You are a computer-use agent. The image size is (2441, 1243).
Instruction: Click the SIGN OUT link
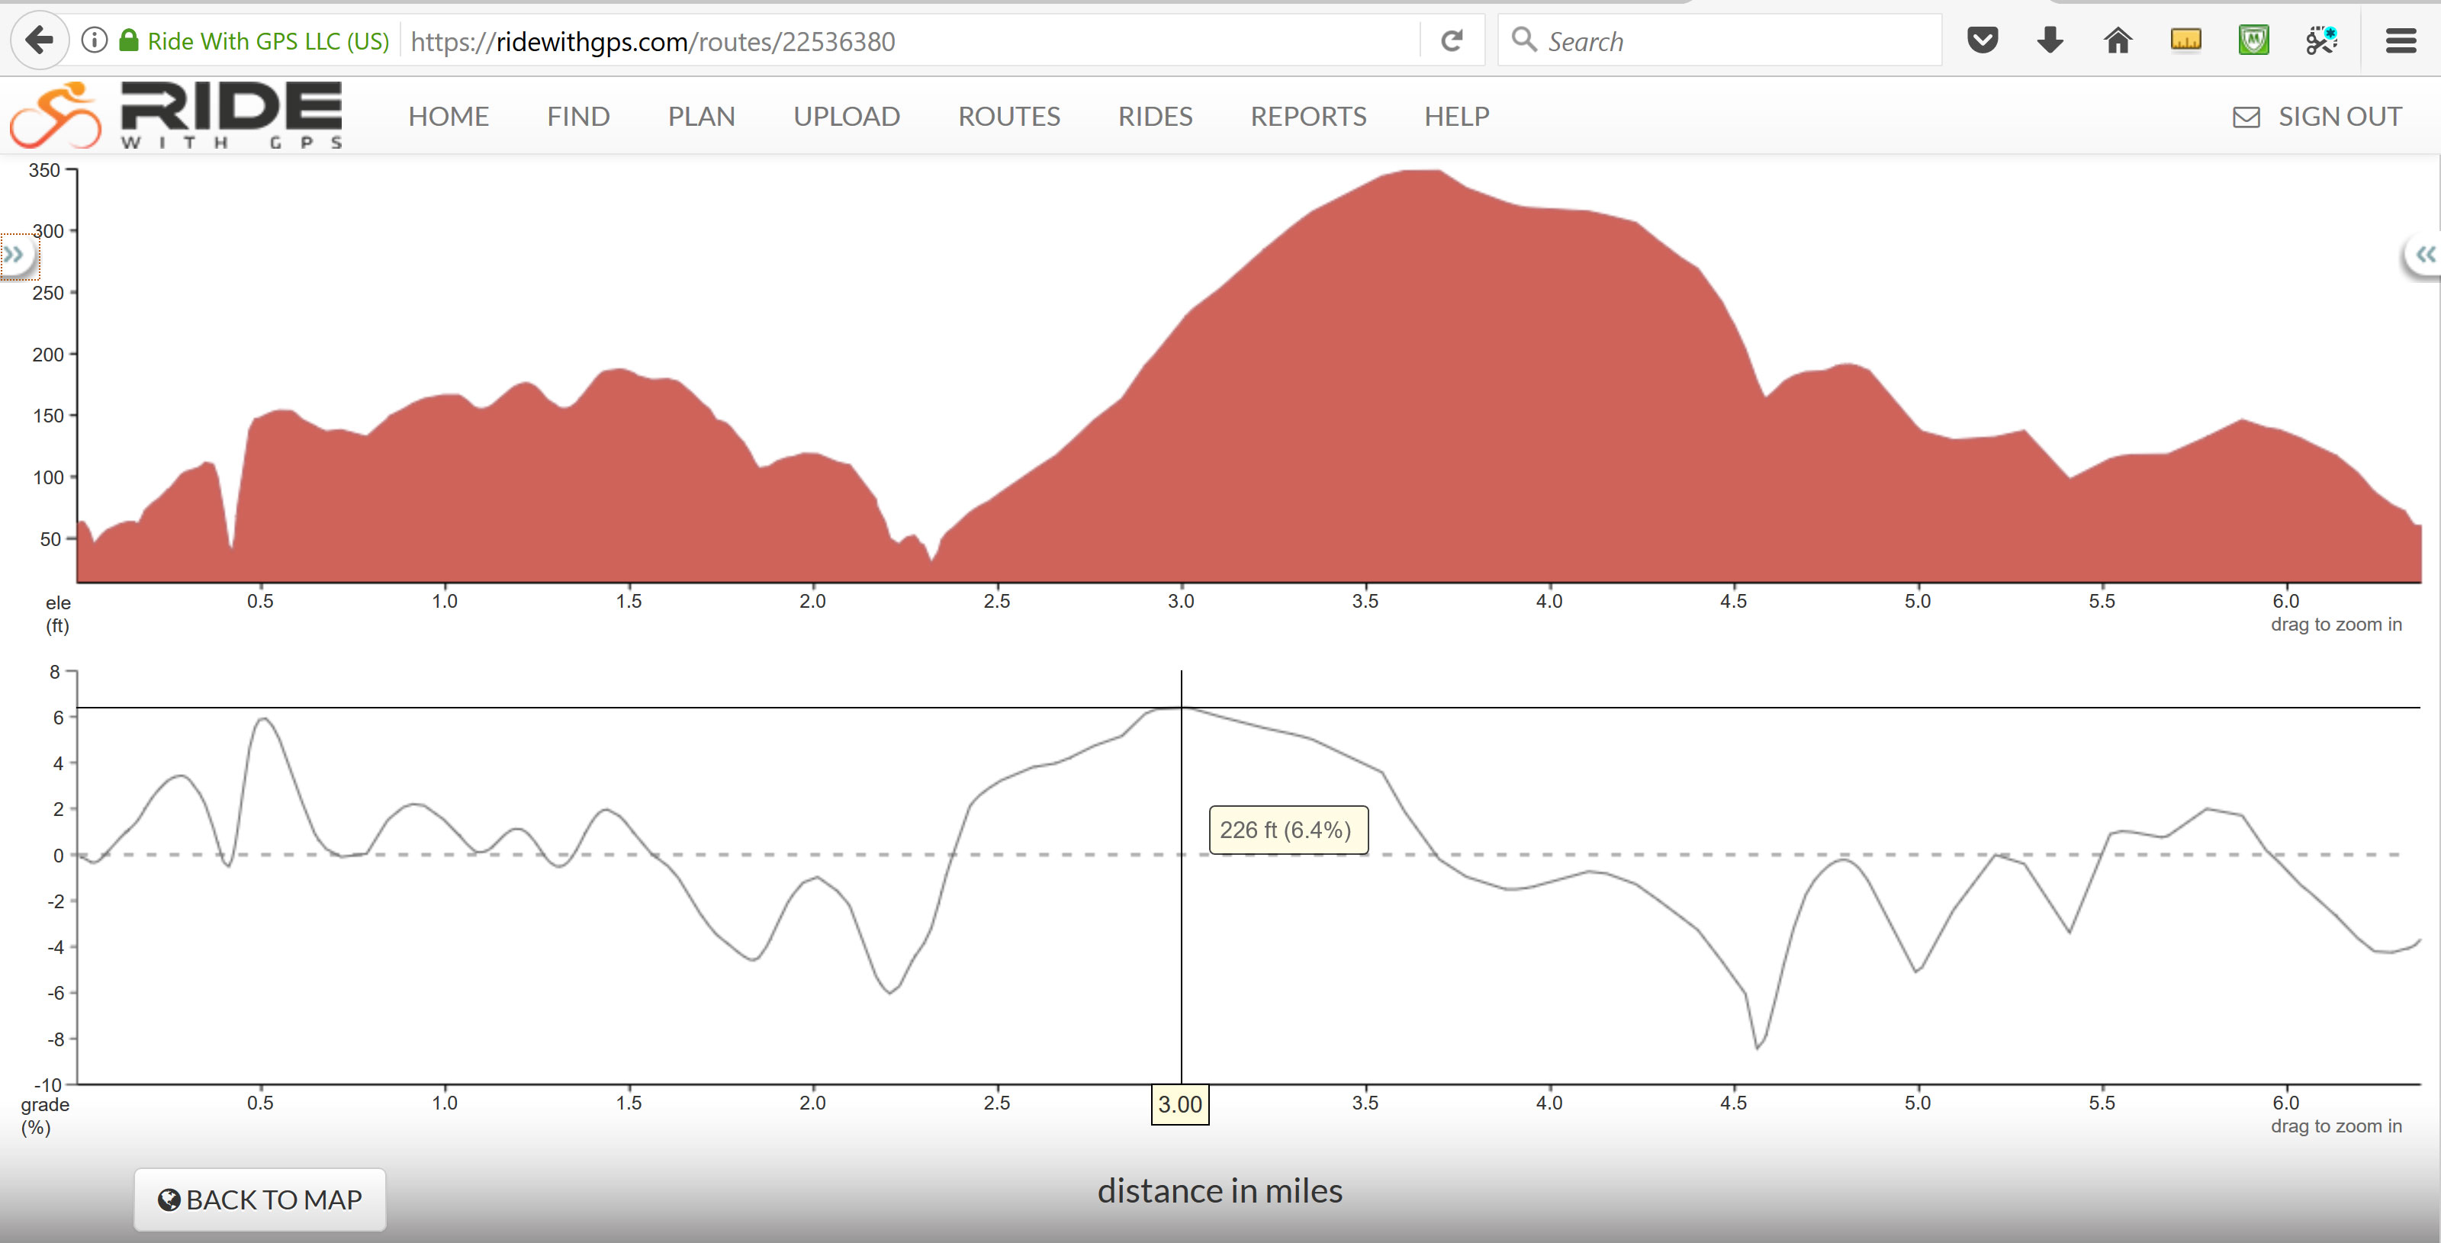(x=2339, y=117)
